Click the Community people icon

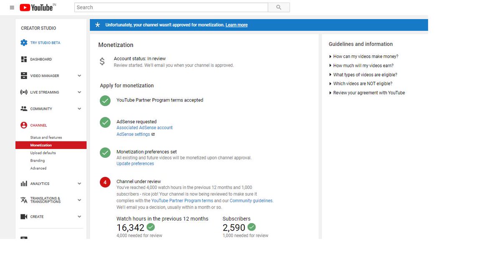tap(24, 109)
